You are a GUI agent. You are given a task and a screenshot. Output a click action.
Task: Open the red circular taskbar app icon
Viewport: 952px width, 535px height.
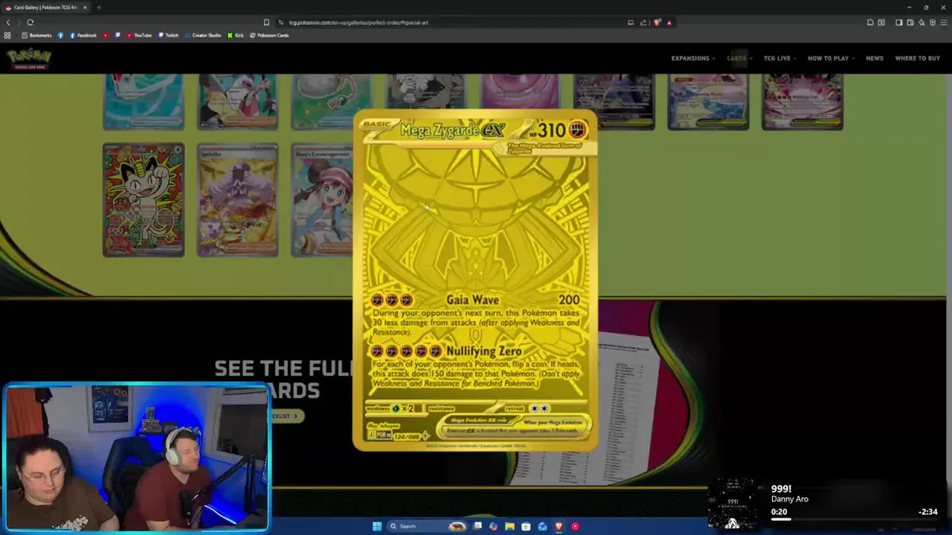click(575, 526)
